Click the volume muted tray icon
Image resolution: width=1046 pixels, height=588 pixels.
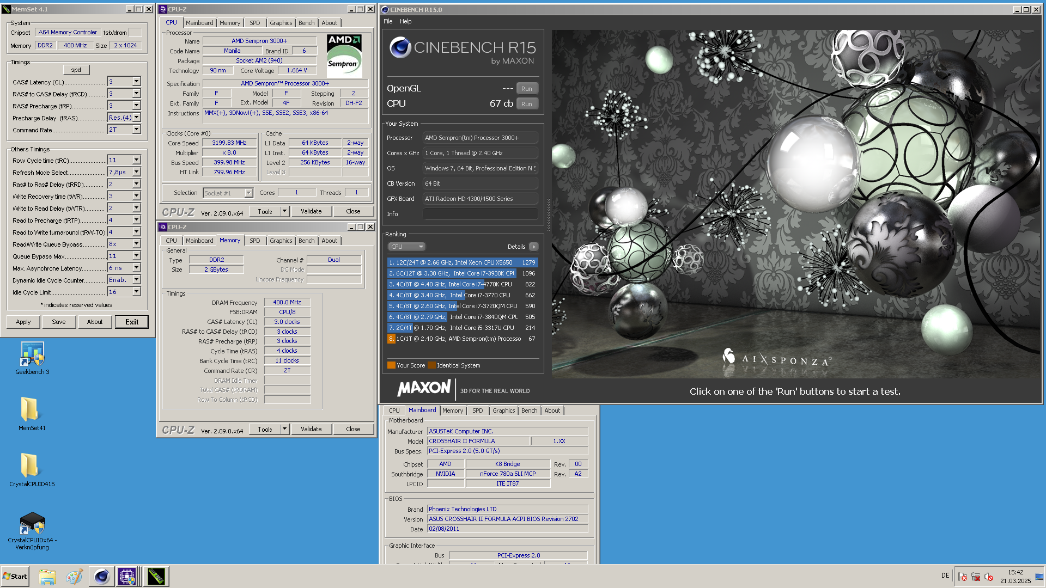point(989,577)
